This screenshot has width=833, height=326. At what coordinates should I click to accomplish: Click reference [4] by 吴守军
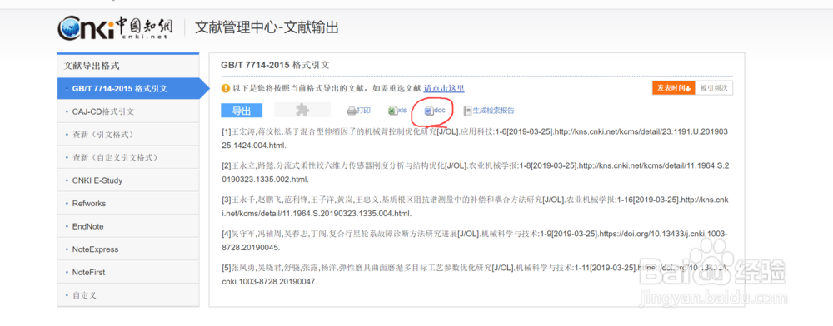tap(475, 240)
